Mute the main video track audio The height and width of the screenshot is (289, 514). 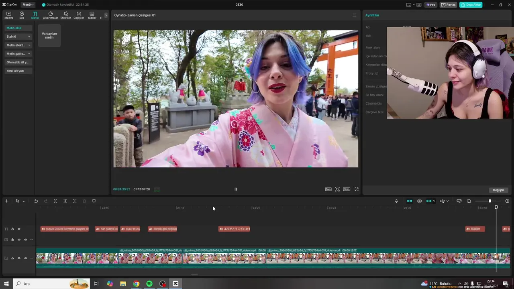tap(25, 258)
